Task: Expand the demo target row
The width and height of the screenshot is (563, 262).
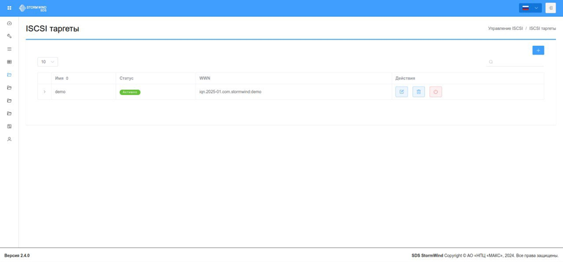Action: 45,92
